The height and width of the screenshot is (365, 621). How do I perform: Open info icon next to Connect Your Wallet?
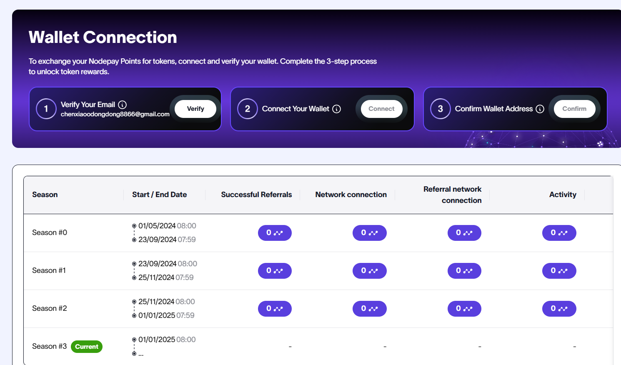pyautogui.click(x=336, y=109)
